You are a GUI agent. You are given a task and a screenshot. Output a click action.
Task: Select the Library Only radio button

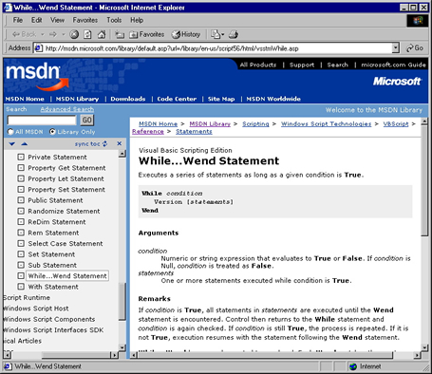pyautogui.click(x=52, y=132)
